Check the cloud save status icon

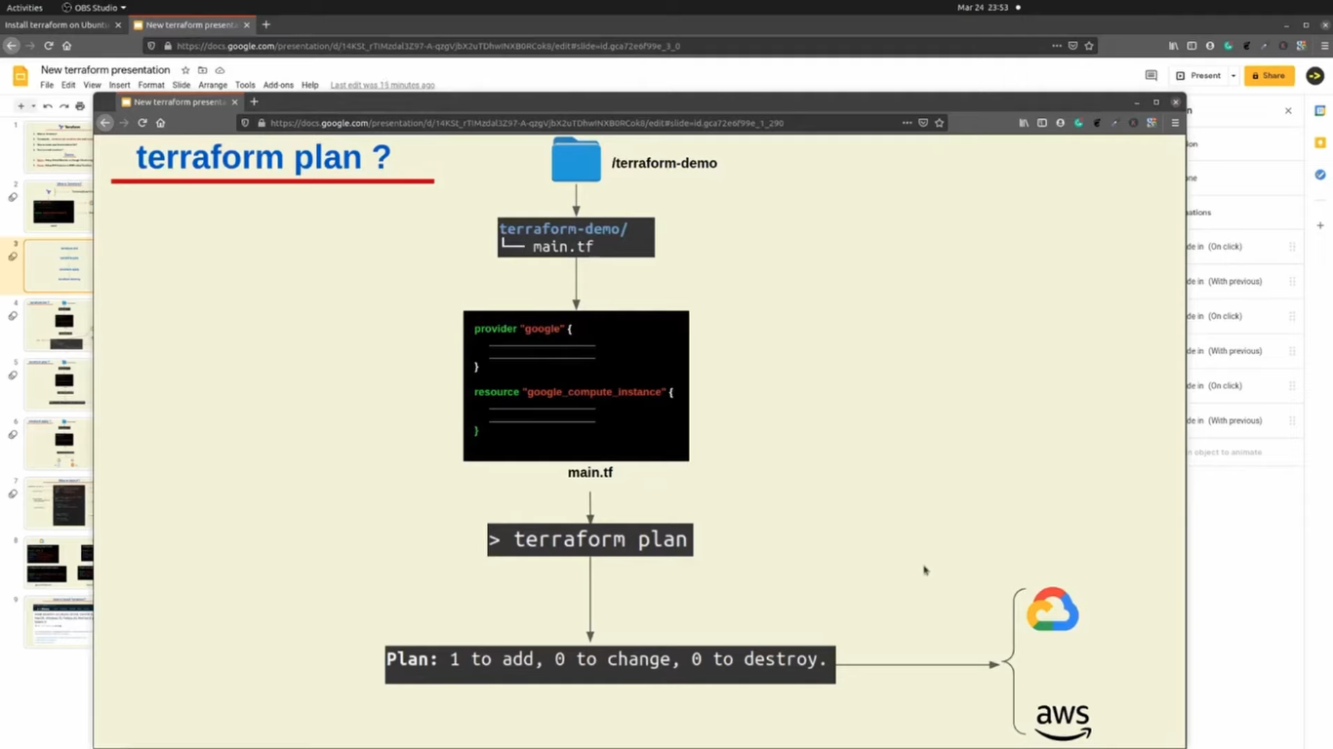[x=220, y=70]
